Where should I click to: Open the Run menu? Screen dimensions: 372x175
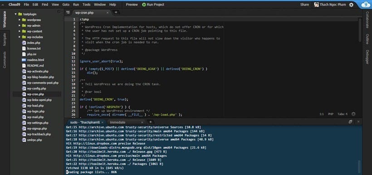(76, 5)
